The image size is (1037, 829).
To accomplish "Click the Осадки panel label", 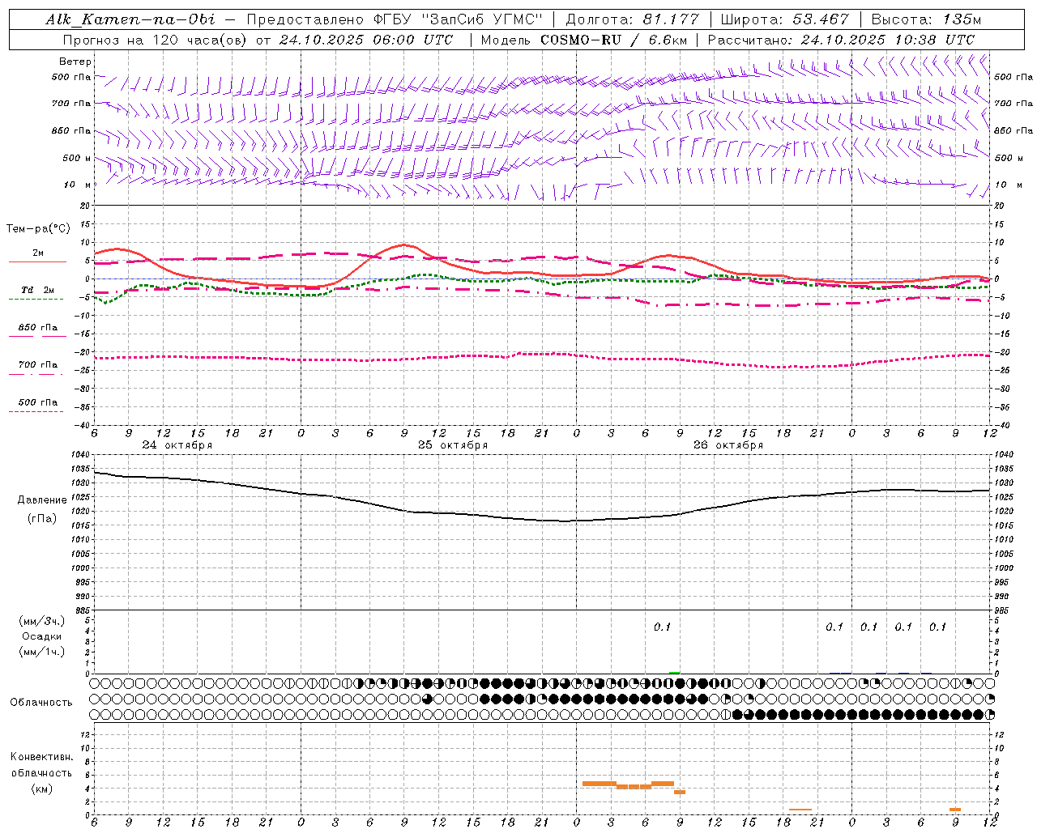I will click(42, 636).
